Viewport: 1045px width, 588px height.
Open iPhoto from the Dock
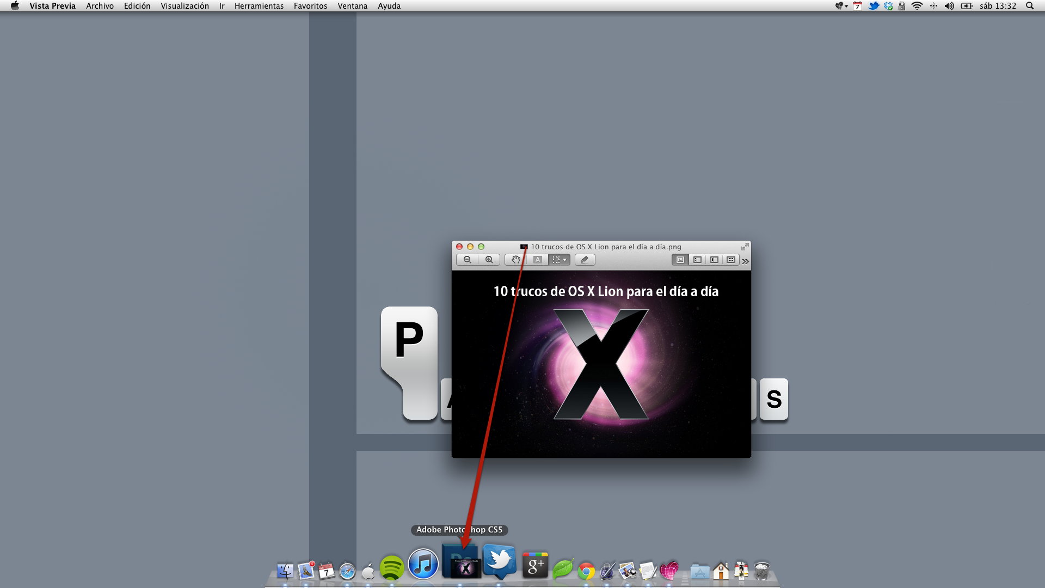pyautogui.click(x=628, y=571)
